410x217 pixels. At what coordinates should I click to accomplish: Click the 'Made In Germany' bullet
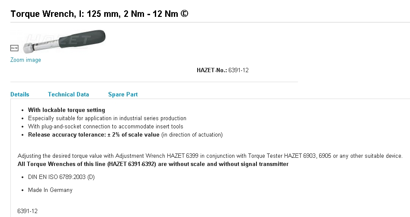click(50, 190)
